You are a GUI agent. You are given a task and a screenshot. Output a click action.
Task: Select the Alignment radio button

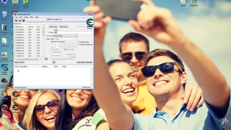coord(67,55)
